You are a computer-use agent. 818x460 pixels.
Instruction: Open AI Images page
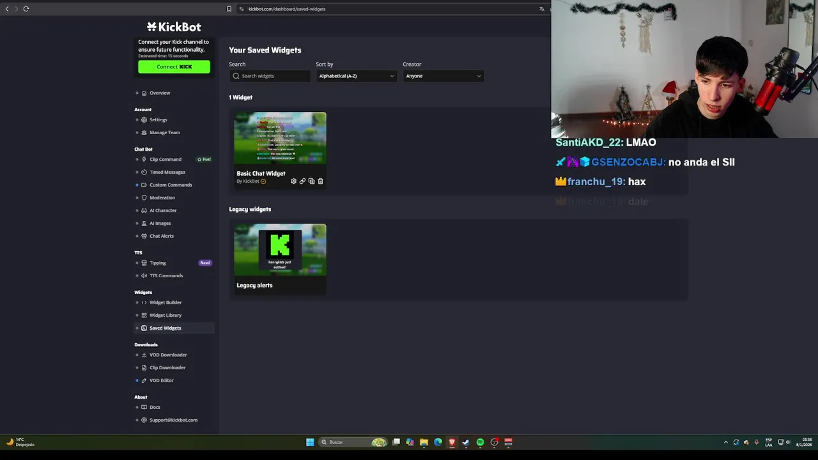point(160,224)
